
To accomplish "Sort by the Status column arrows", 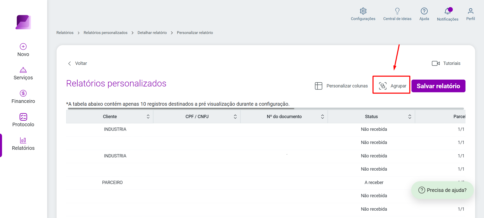I will click(410, 117).
